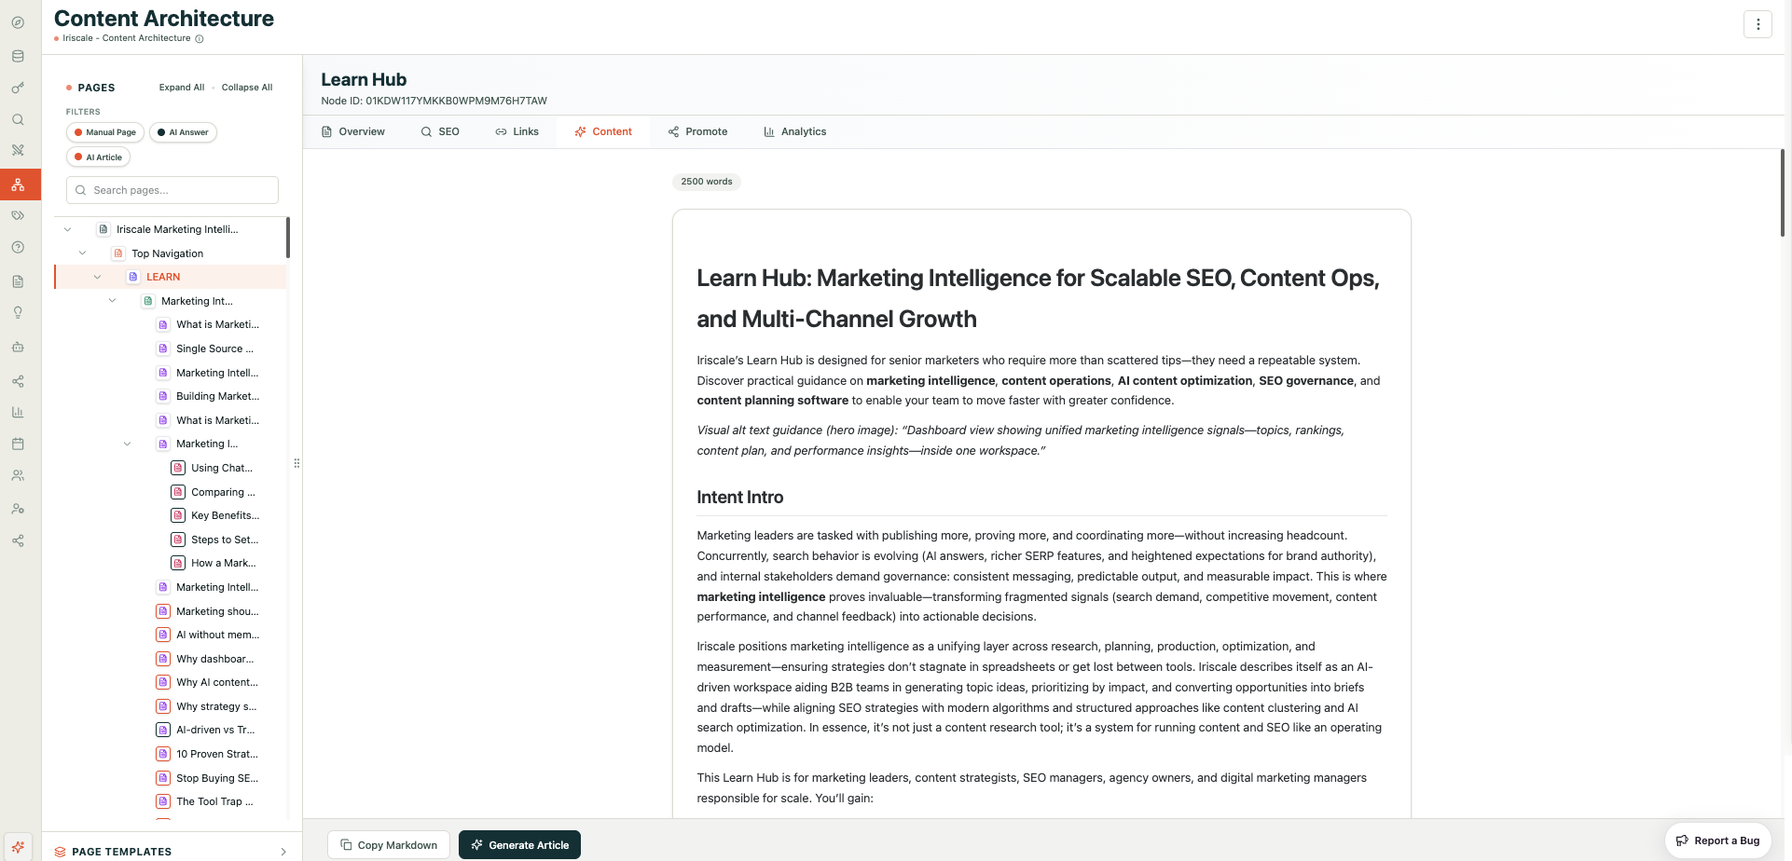Select the Why dashboar... page
This screenshot has height=861, width=1792.
(214, 659)
